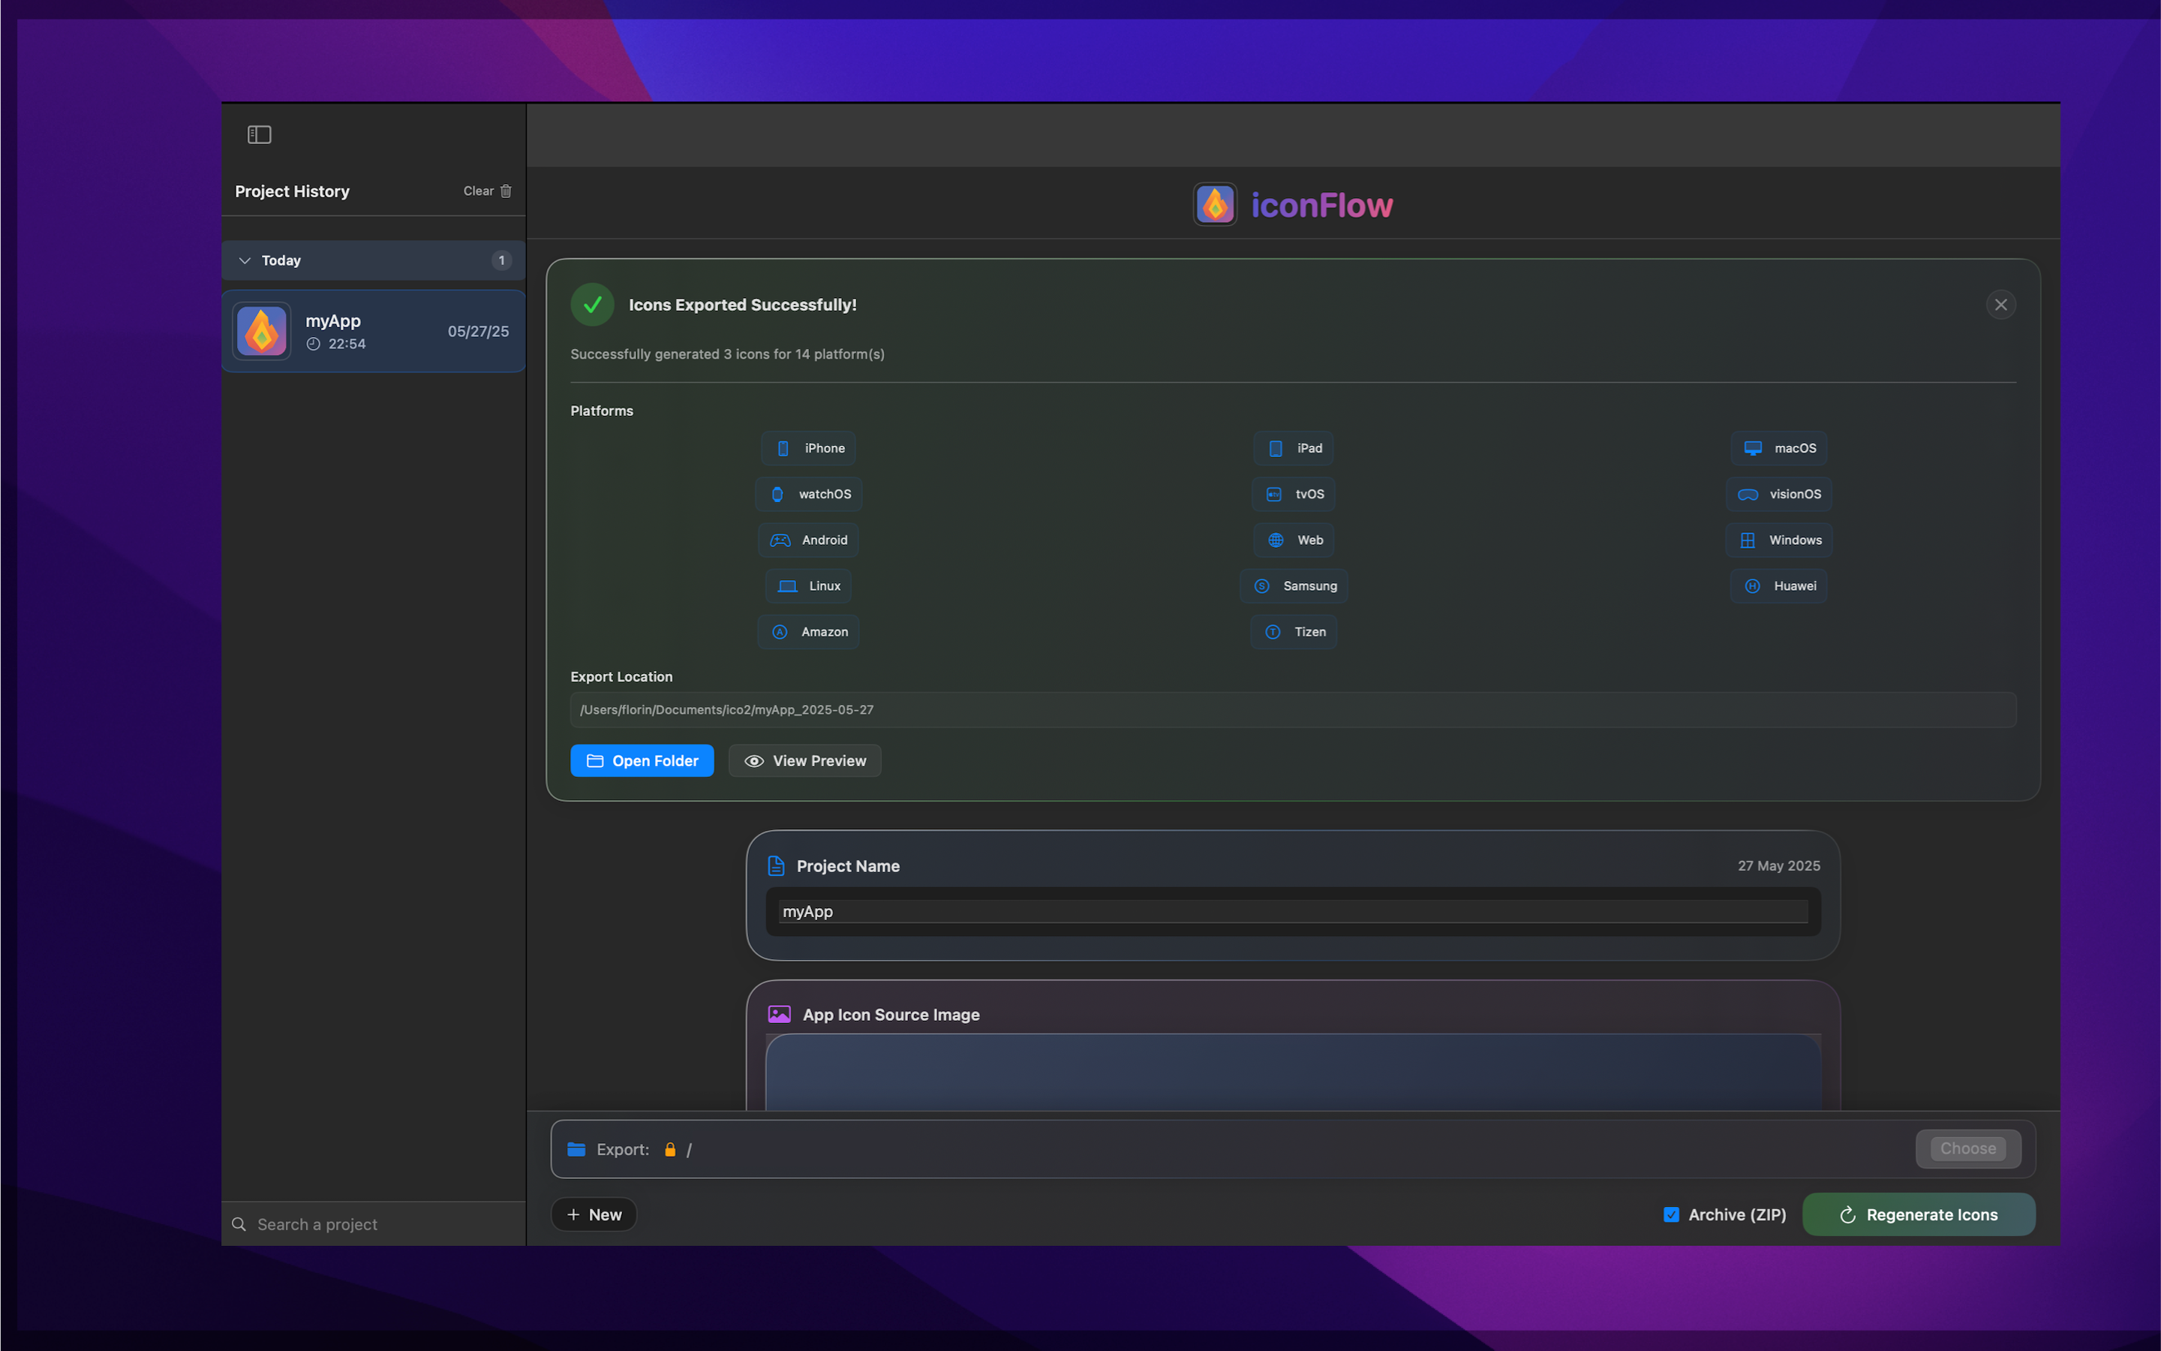Click View Preview button
2161x1351 pixels.
[x=804, y=761]
